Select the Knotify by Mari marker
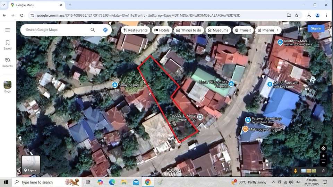Screen dimensions: 333x187 (280, 42)
